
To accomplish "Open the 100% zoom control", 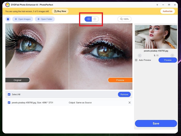I will (x=124, y=19).
